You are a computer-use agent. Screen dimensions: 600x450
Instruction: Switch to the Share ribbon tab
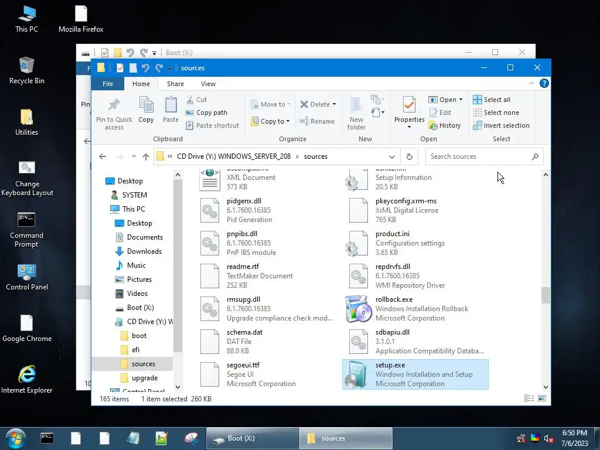pyautogui.click(x=175, y=84)
